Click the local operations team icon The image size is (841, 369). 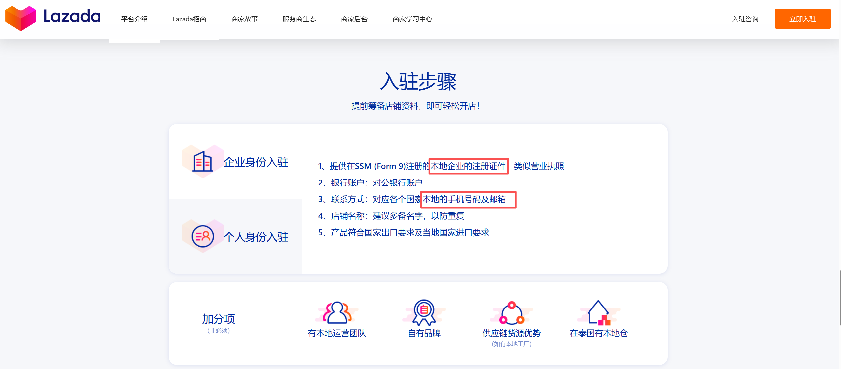click(337, 312)
